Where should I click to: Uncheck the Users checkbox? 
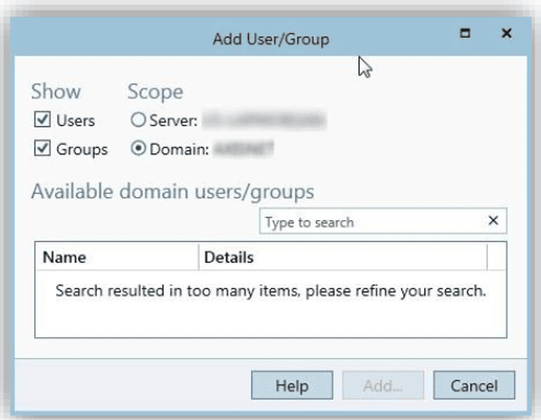[43, 120]
